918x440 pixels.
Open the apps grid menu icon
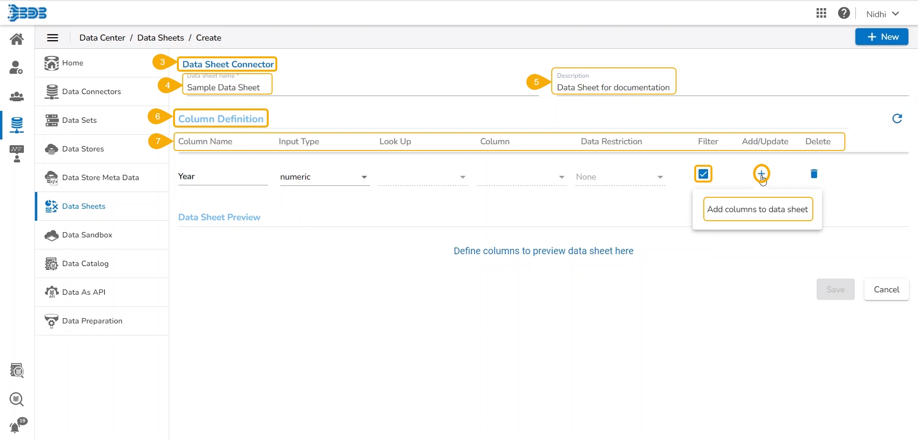[x=821, y=13]
